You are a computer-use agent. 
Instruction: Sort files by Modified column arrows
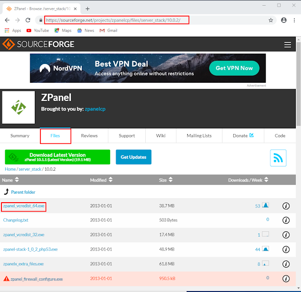[111, 180]
